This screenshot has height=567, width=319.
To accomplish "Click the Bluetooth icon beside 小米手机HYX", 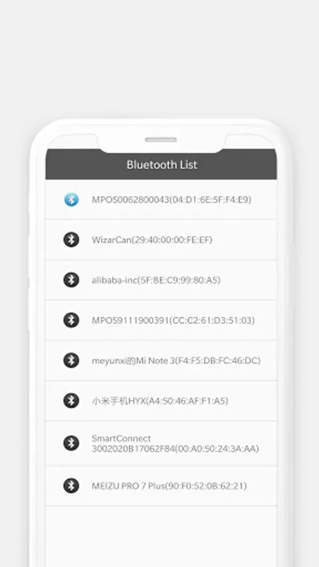I will [71, 401].
